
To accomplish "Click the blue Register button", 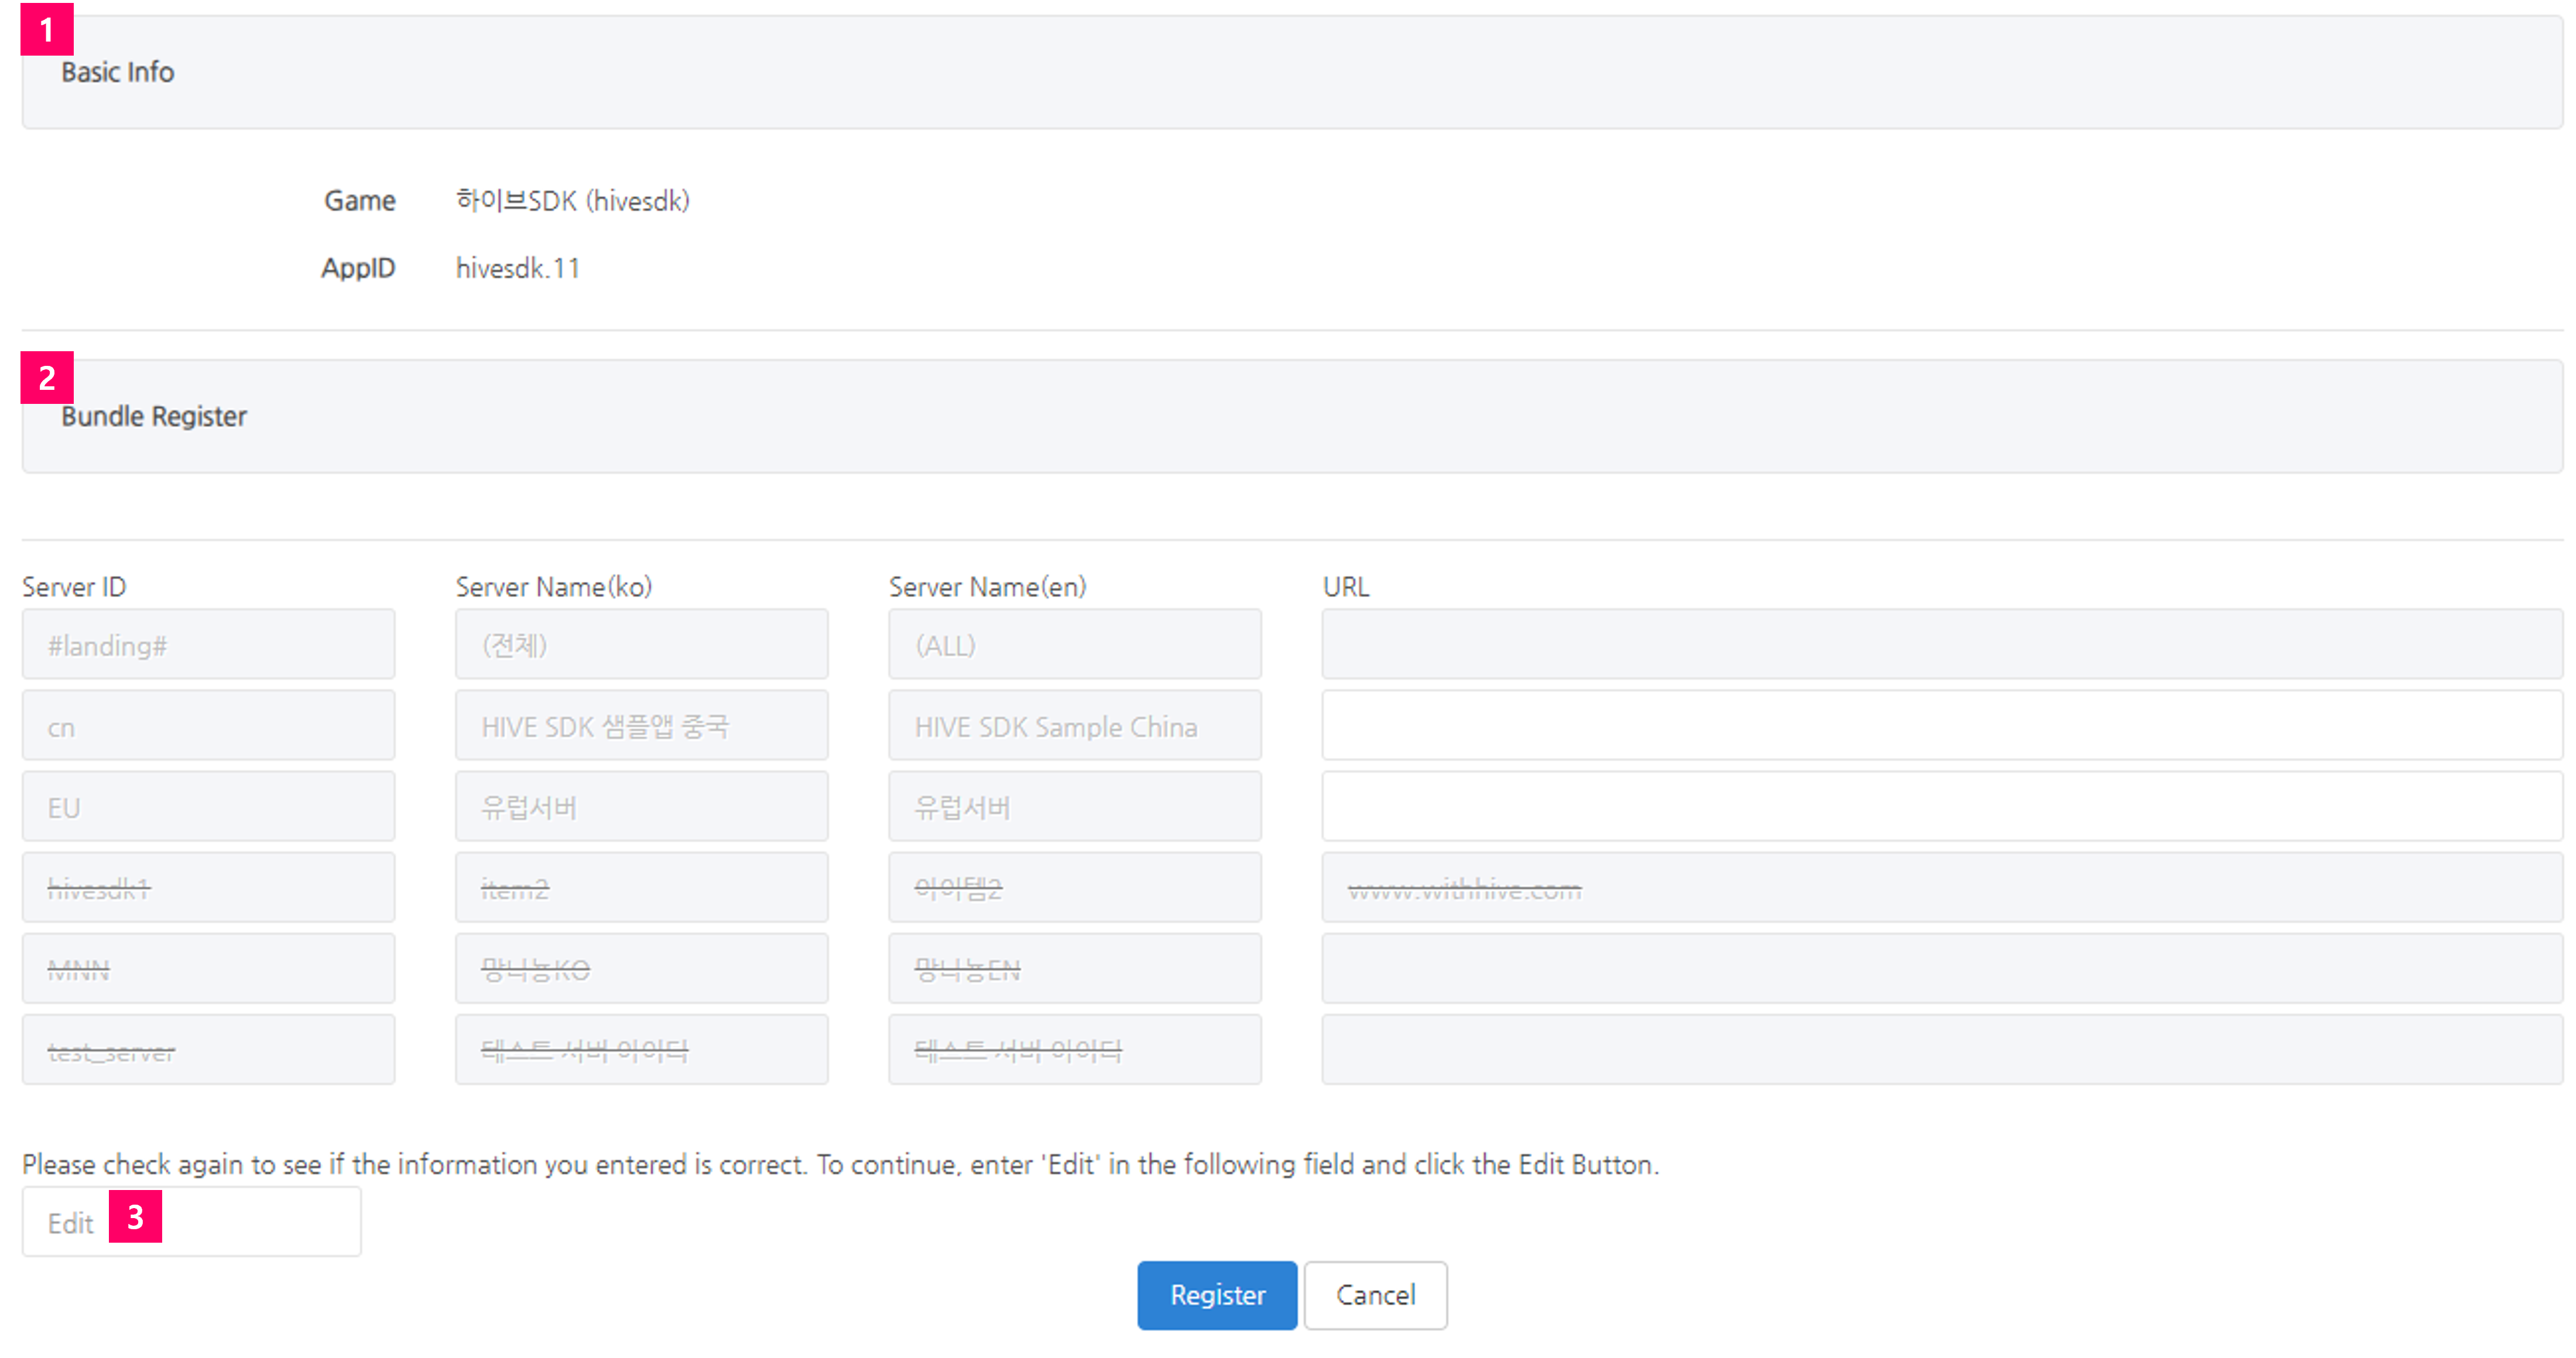I will coord(1217,1295).
